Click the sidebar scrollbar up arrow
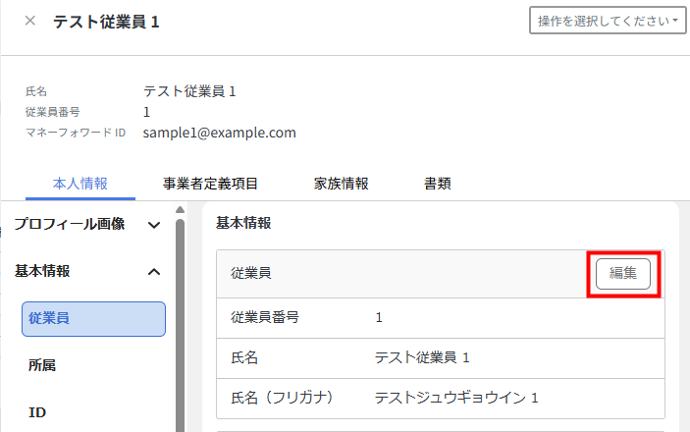 180,209
